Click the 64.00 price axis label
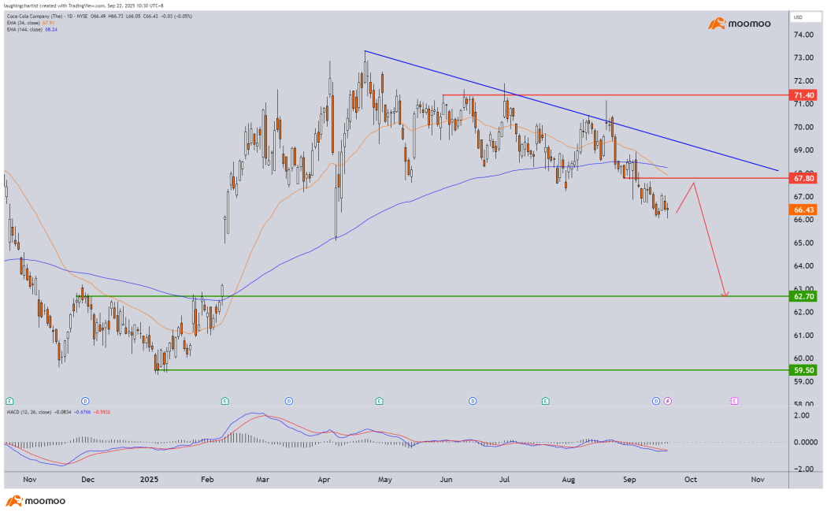The height and width of the screenshot is (512, 827). 804,265
